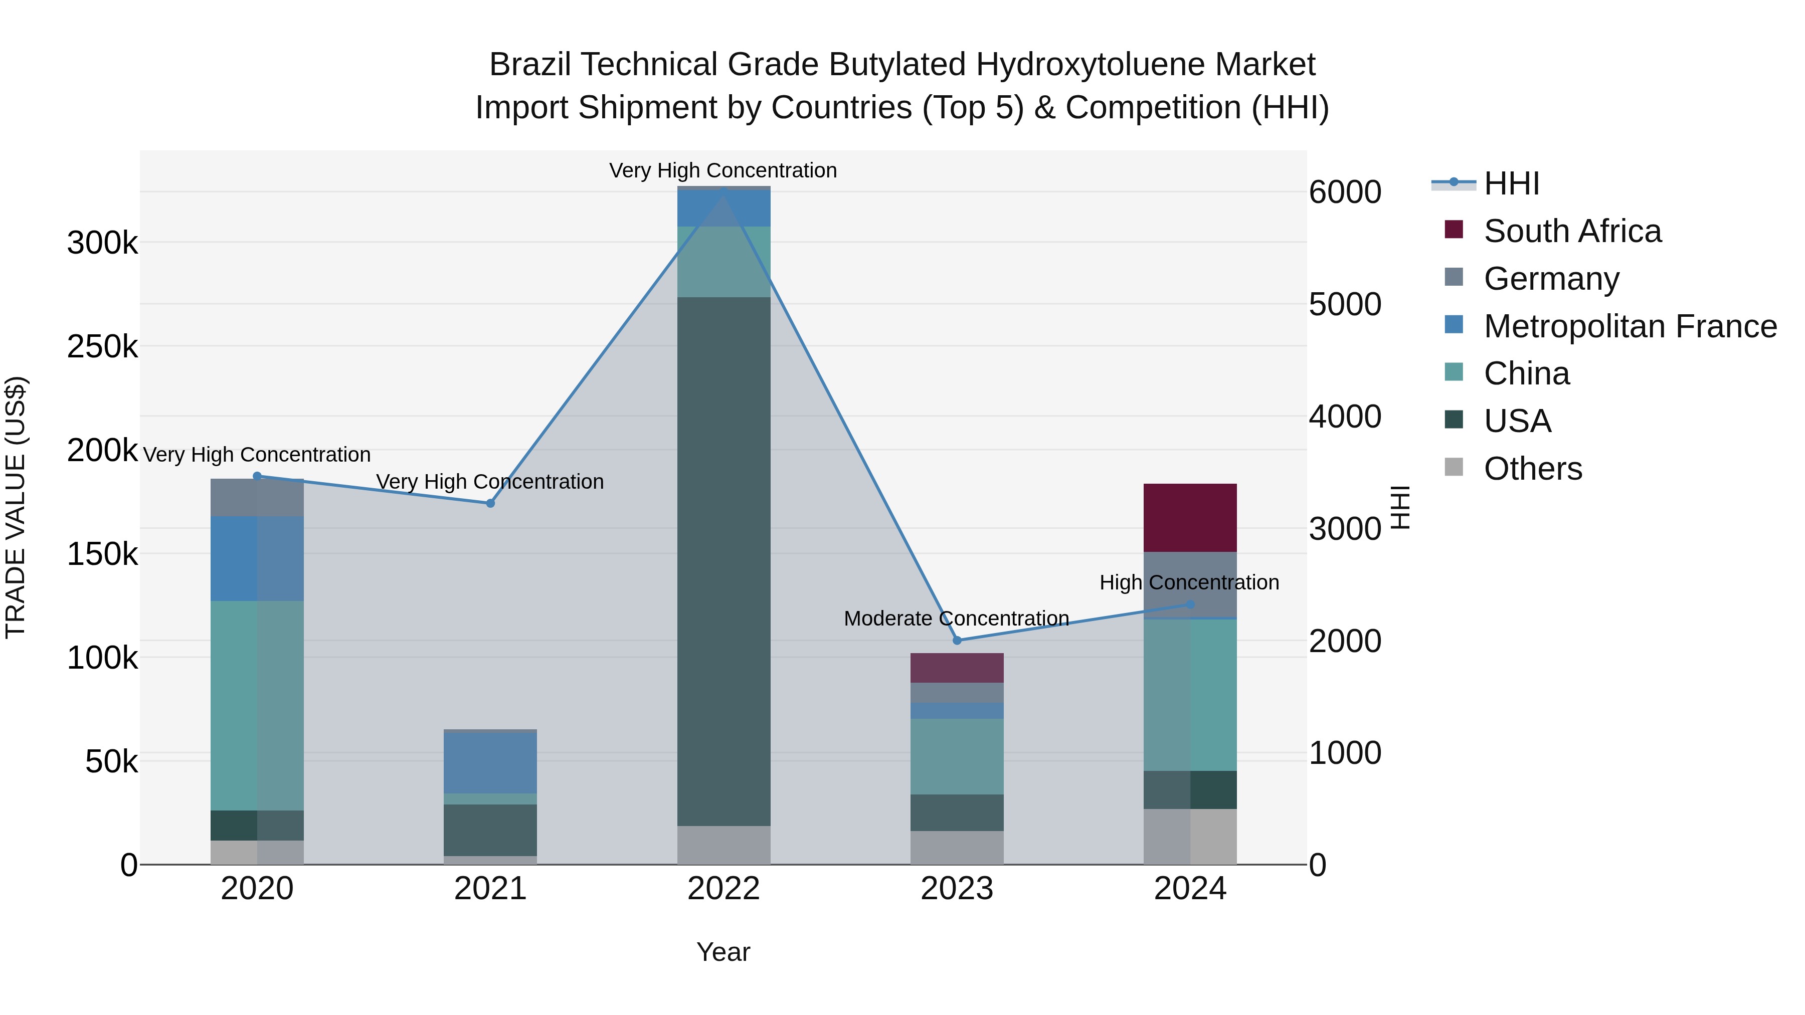Click 'Very High Concentration' annotation above 2020
The height and width of the screenshot is (1015, 1805).
(x=256, y=455)
